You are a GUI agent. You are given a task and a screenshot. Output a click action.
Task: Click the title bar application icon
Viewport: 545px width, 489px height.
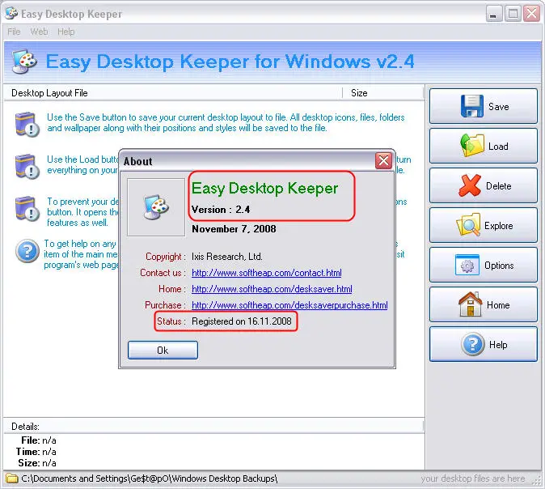[11, 13]
